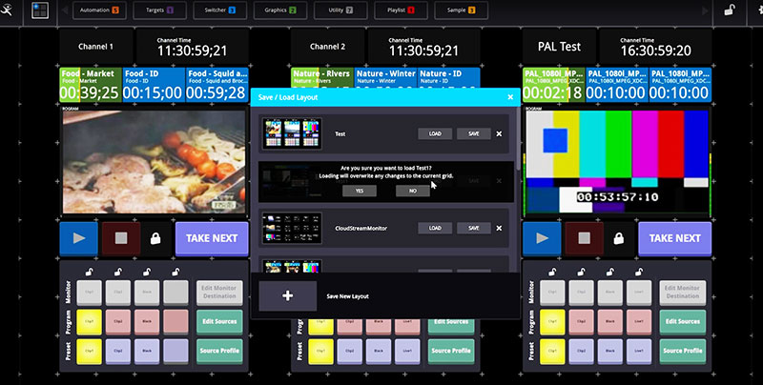The height and width of the screenshot is (385, 763).
Task: Toggle the Channel 1 transport lock
Action: (x=155, y=238)
